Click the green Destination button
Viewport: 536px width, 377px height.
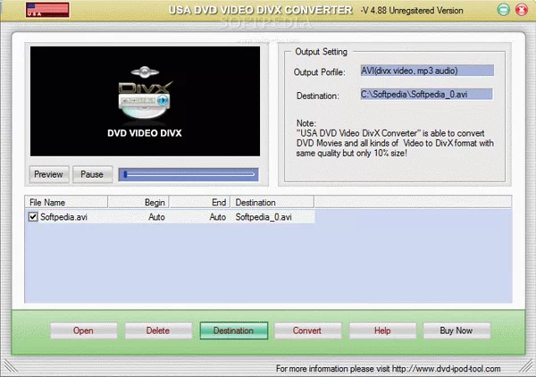pos(234,331)
